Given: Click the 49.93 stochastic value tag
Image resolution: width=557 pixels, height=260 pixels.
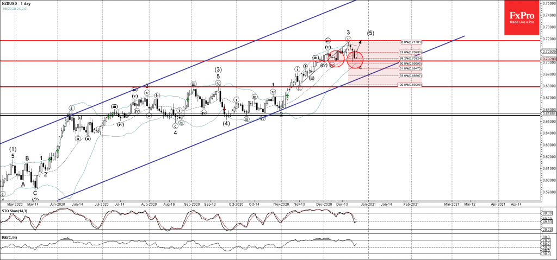Looking at the screenshot, I should pos(547,221).
